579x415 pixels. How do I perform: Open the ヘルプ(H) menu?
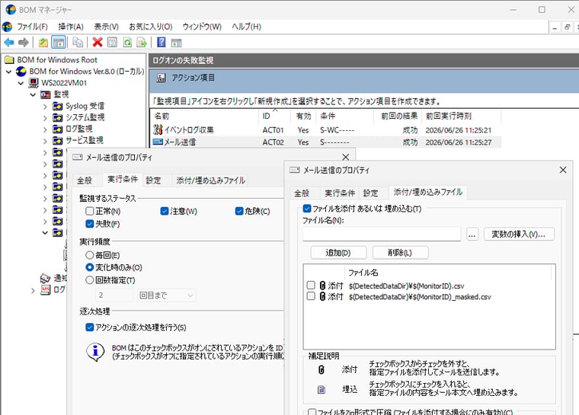(246, 27)
